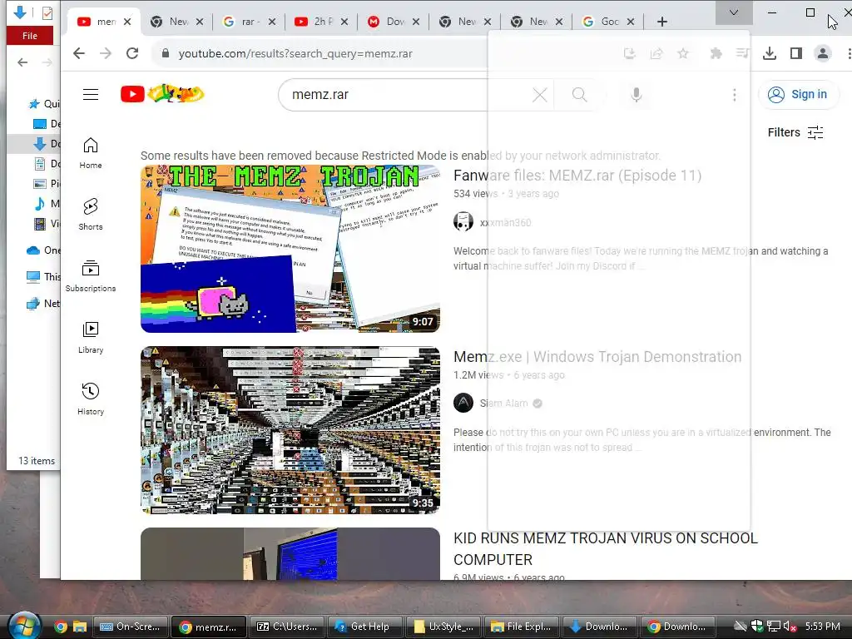
Task: Click xxxmän360 channel avatar
Action: tap(463, 221)
